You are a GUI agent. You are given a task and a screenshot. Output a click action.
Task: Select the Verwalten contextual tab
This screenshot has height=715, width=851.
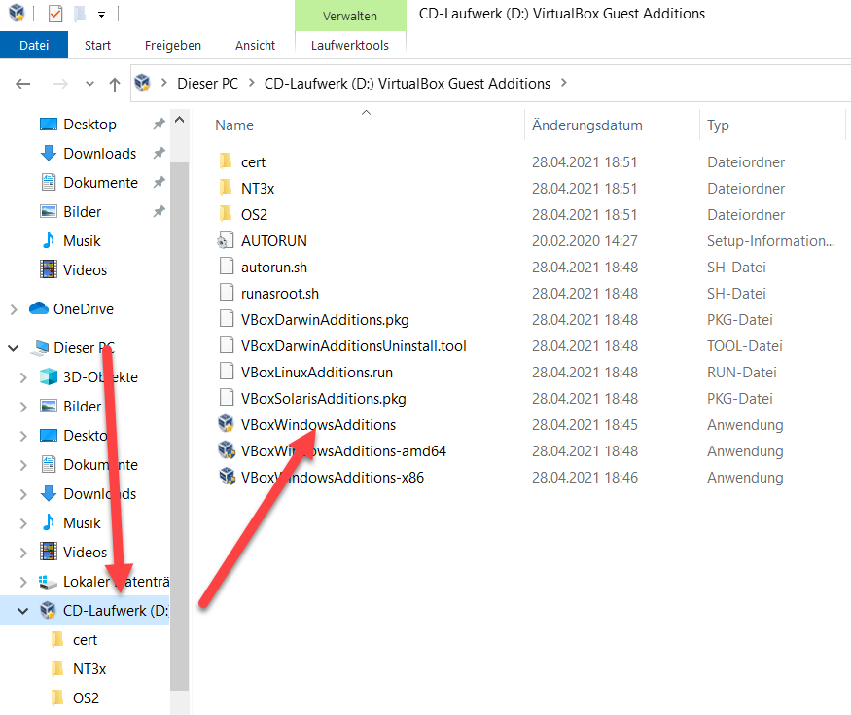(350, 16)
